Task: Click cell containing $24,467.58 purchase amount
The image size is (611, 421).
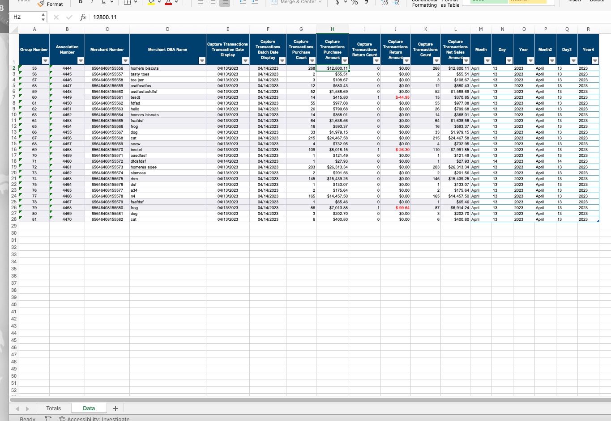Action: (333, 138)
